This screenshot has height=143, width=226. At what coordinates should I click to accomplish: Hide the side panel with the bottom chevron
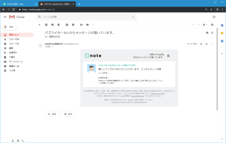pyautogui.click(x=222, y=139)
